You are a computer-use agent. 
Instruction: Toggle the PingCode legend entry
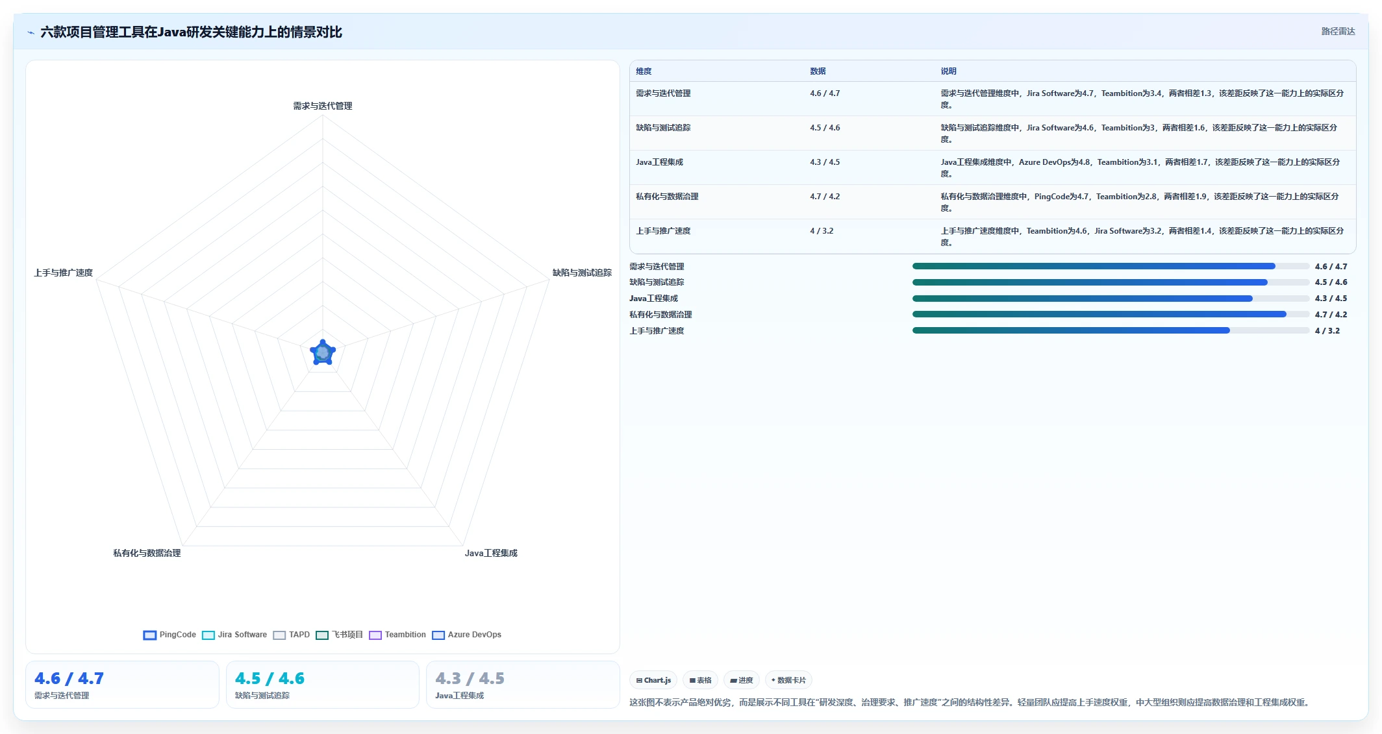(170, 635)
